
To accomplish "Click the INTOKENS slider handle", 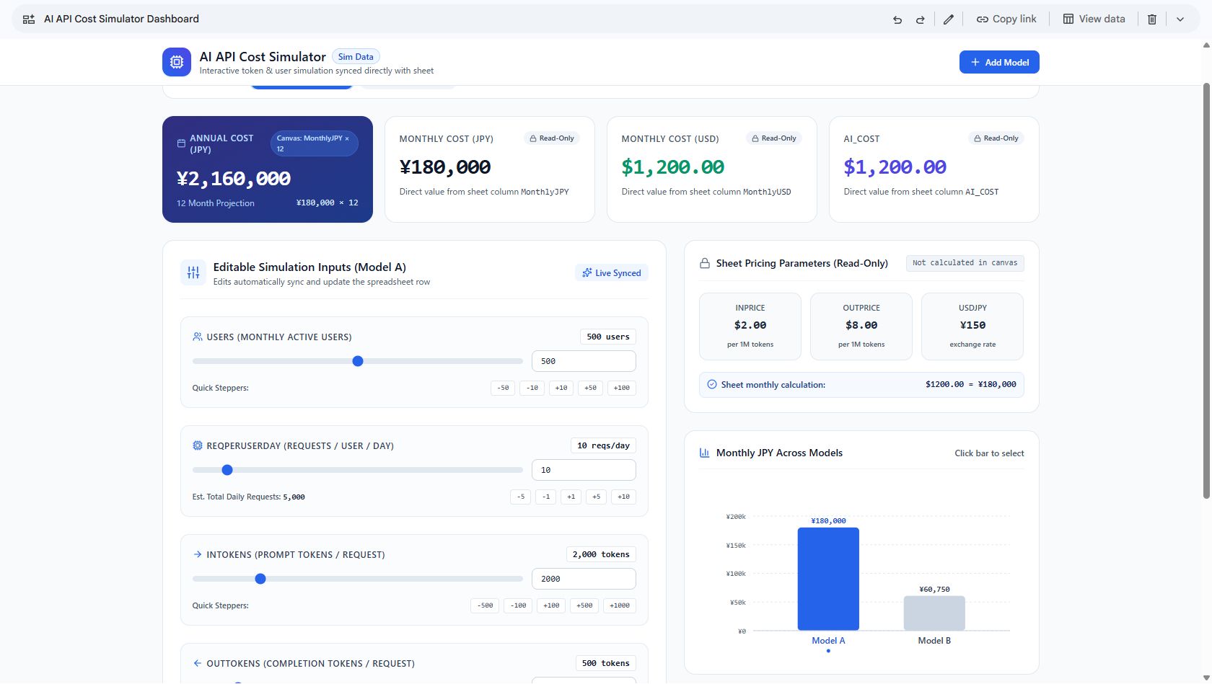I will [260, 579].
